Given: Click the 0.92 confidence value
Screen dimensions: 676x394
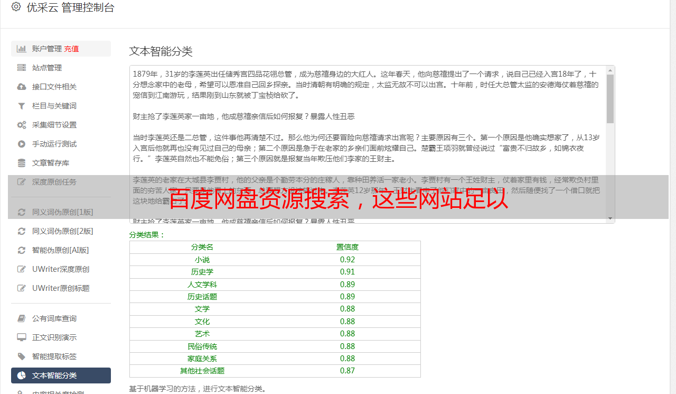Looking at the screenshot, I should point(348,260).
